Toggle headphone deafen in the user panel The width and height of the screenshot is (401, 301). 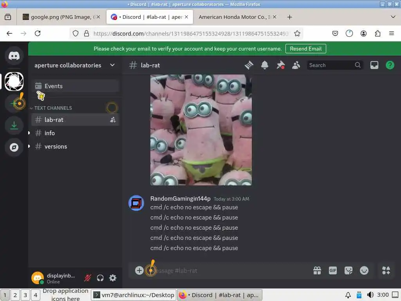pos(100,278)
